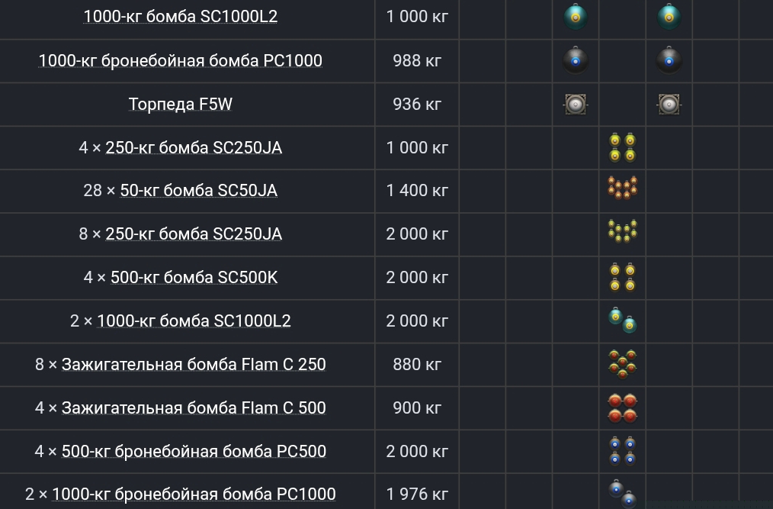The image size is (773, 509).
Task: Click the Зажигательная бомба Flam C 500 link
Action: point(194,408)
